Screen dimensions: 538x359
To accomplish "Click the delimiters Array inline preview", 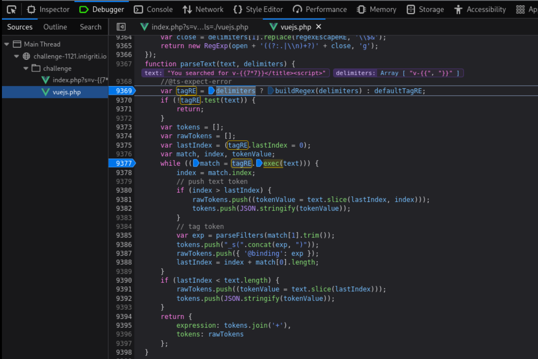I will (420, 73).
